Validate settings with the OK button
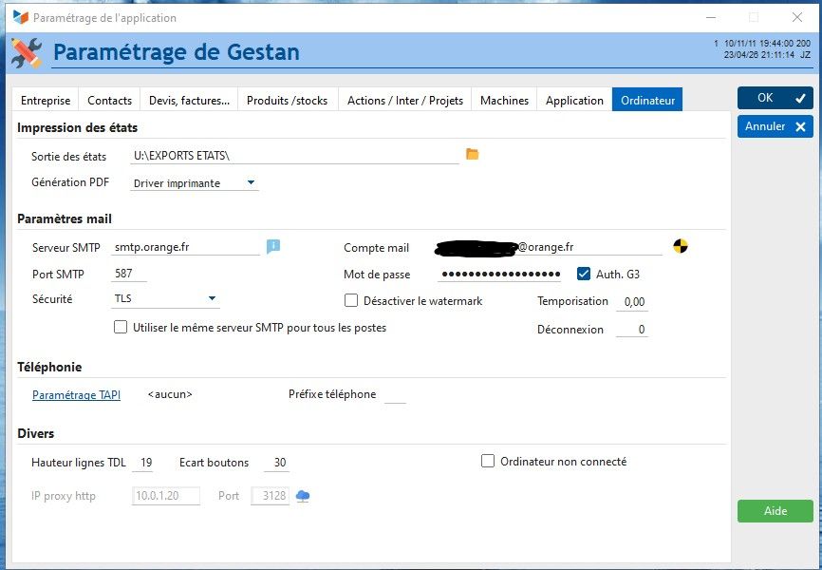Viewport: 822px width, 570px height. point(775,98)
